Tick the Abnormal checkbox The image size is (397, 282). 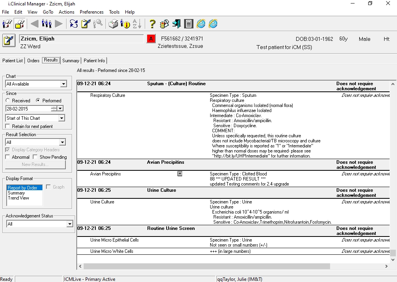[x=8, y=157]
